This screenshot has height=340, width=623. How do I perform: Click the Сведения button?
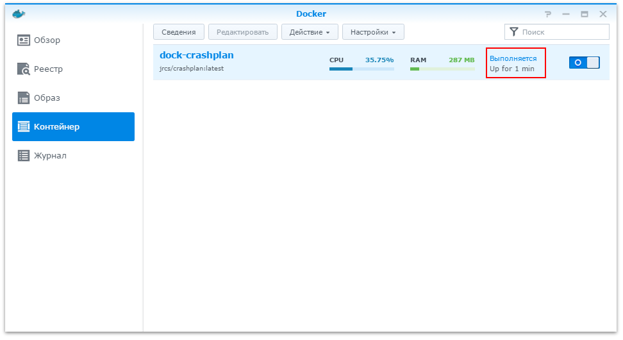tap(179, 32)
